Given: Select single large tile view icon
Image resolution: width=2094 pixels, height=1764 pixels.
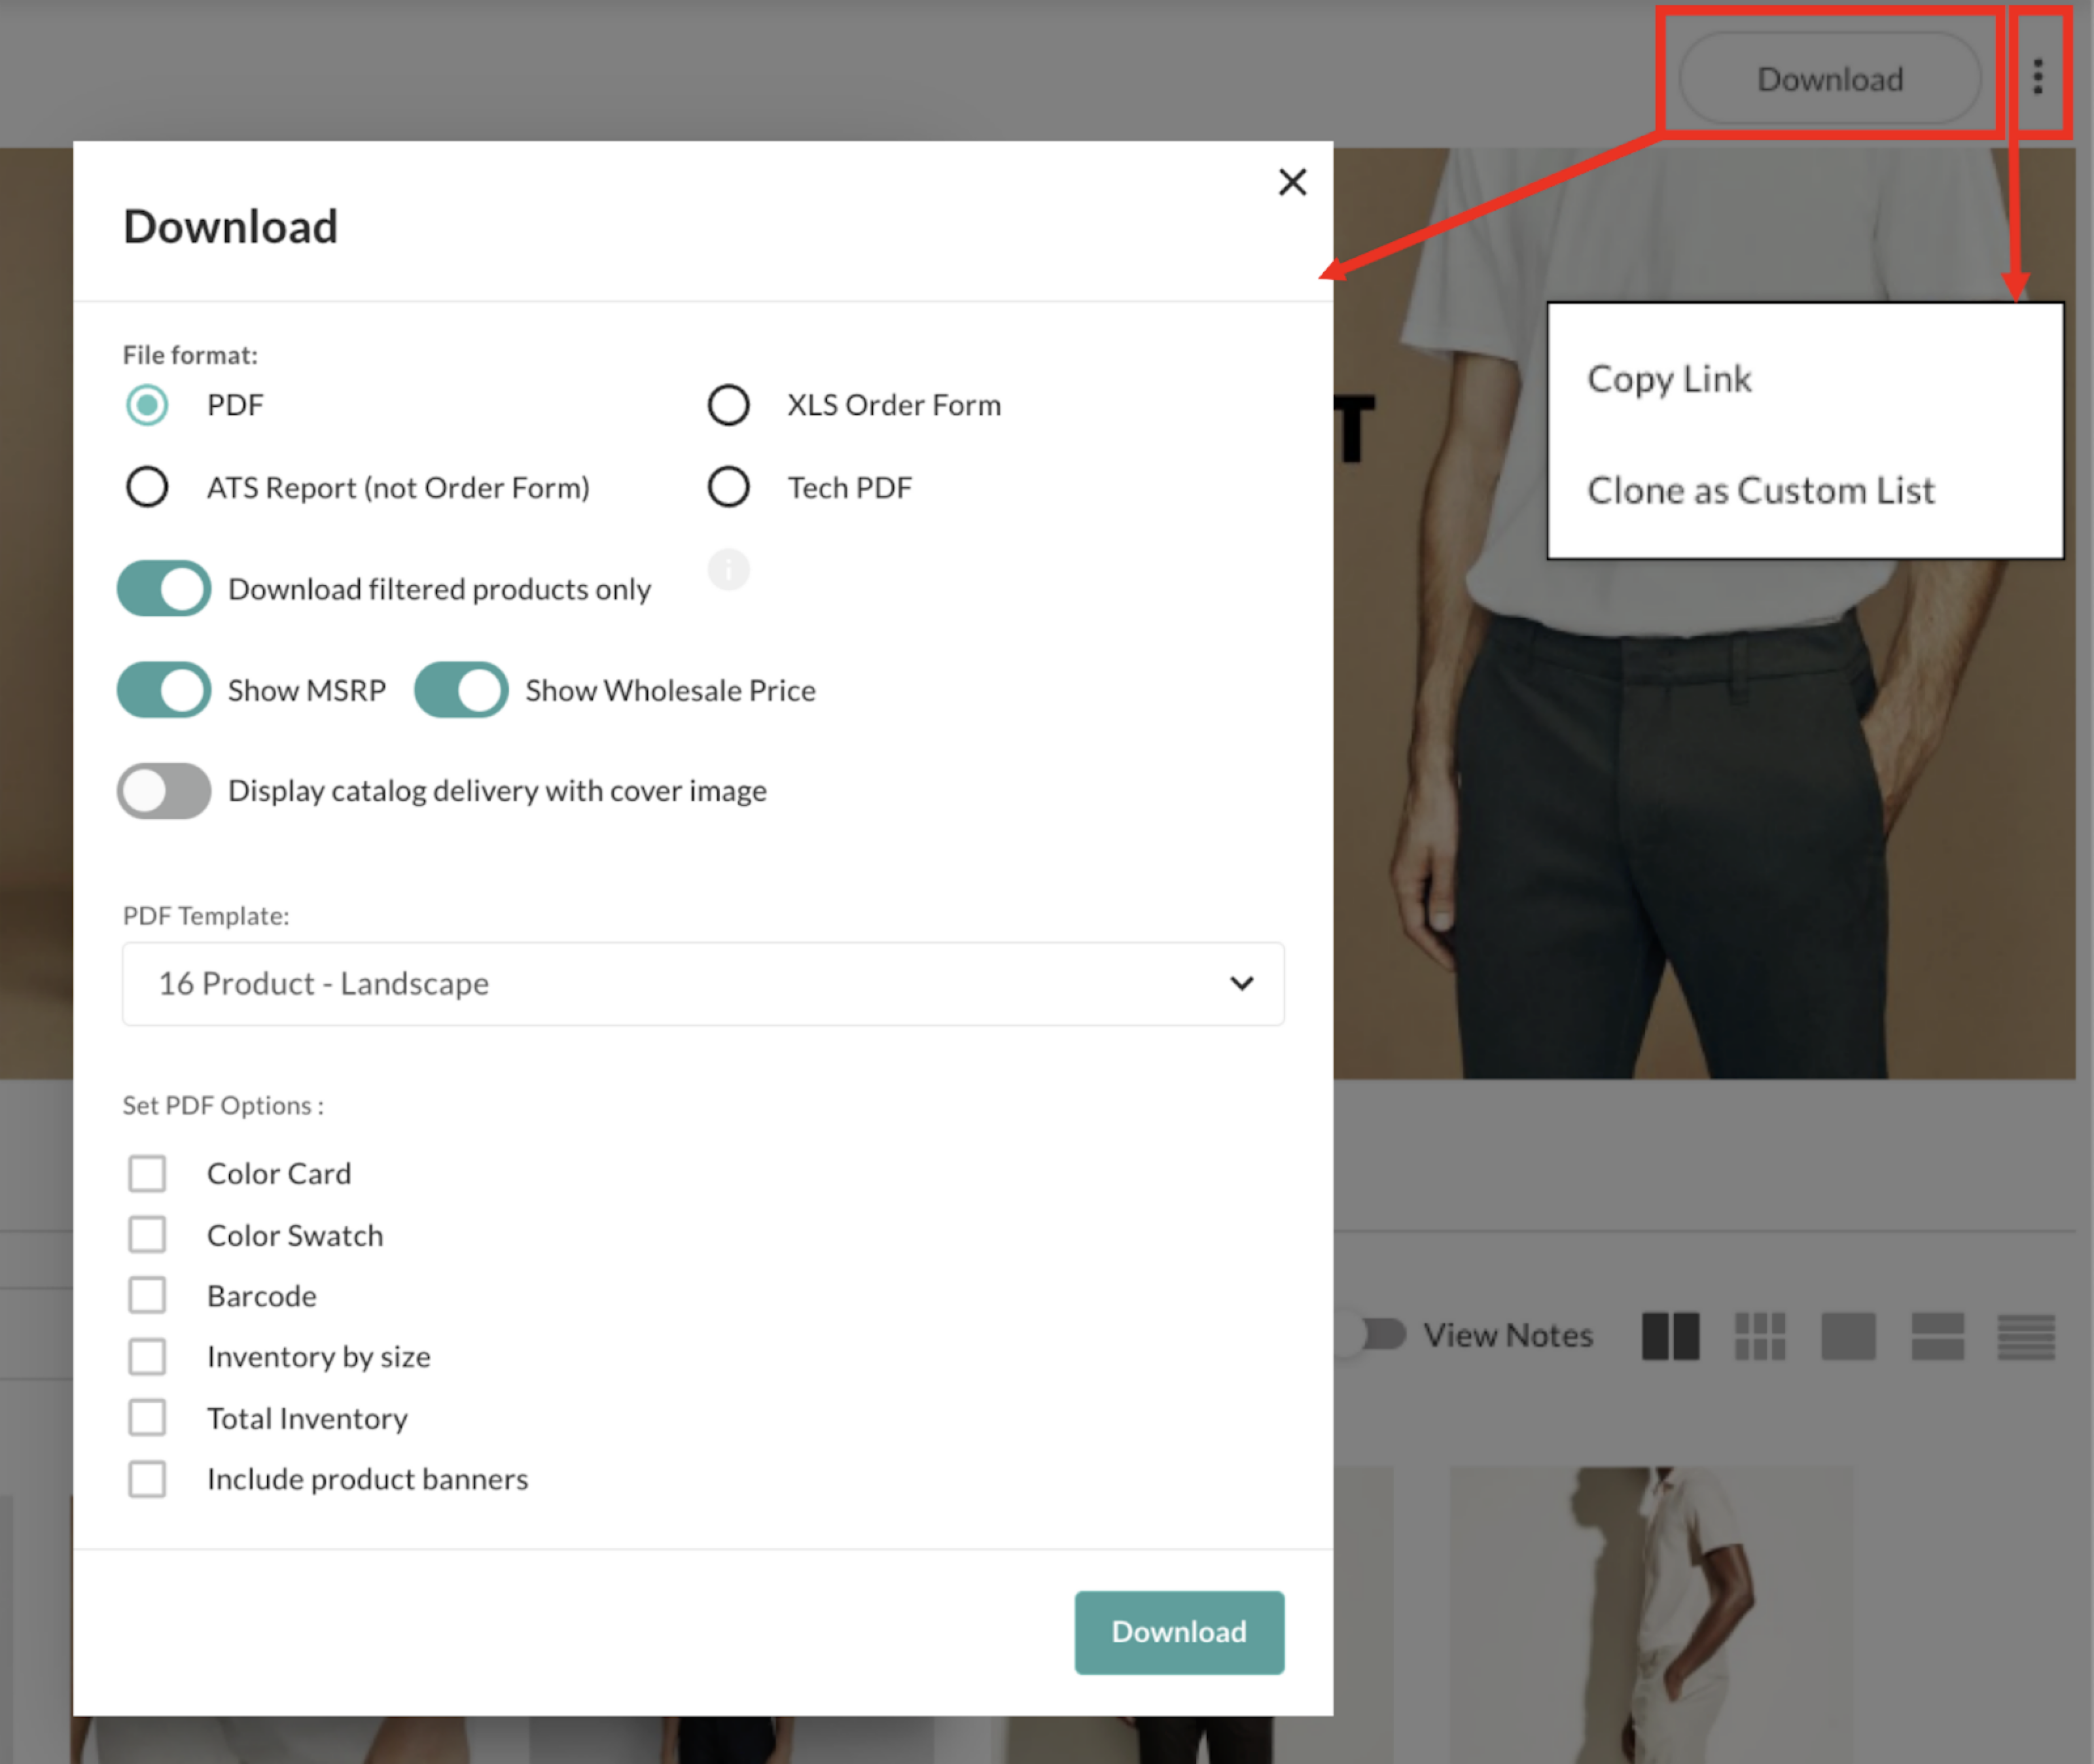Looking at the screenshot, I should (1847, 1336).
